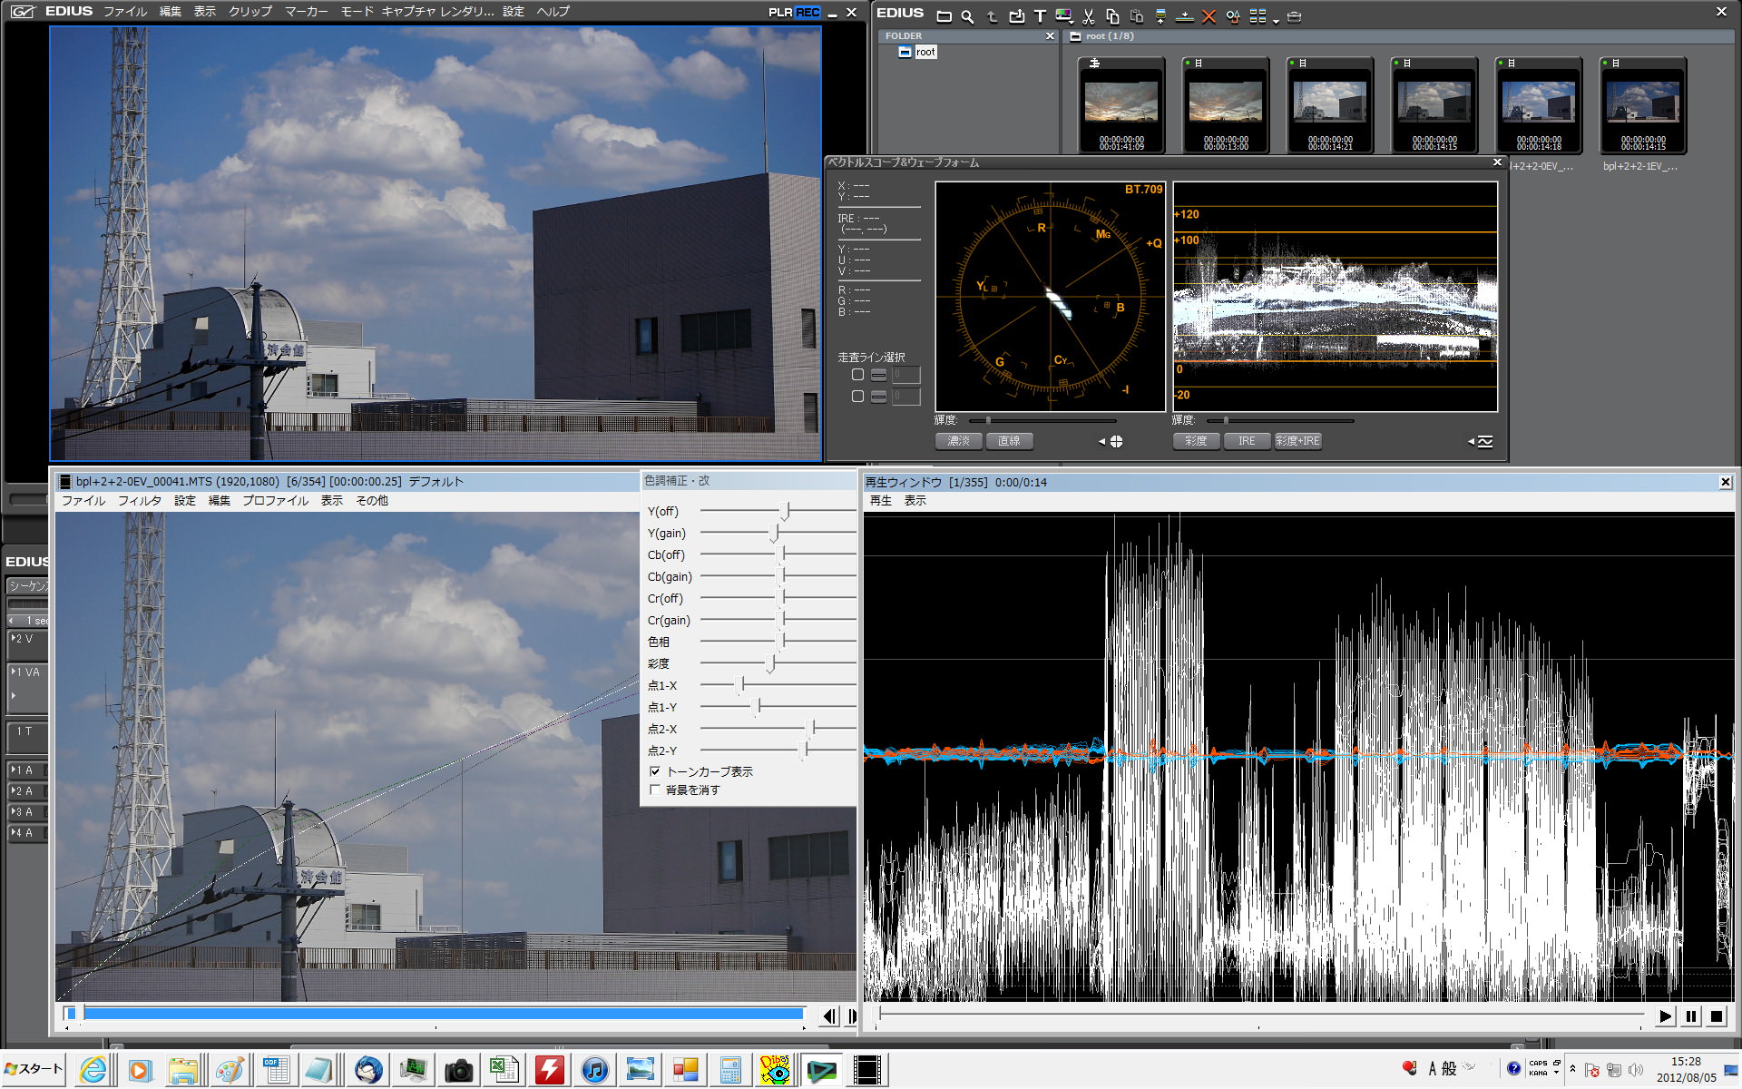Click the play button in 再生ウィンドウ

coord(1665,1016)
